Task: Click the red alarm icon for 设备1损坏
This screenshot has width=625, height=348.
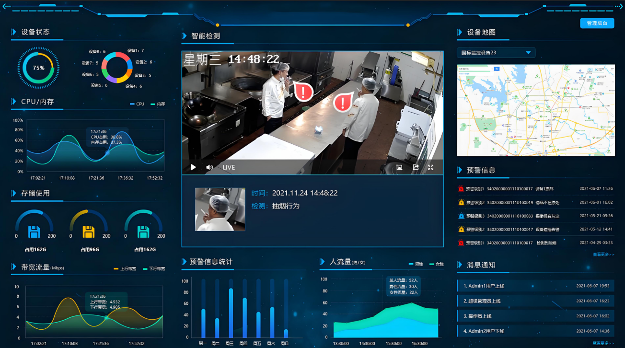Action: coord(461,188)
